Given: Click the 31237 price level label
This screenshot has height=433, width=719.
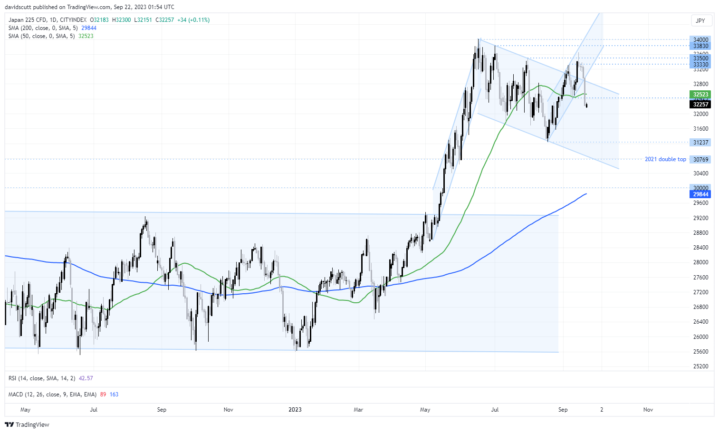Looking at the screenshot, I should coord(700,143).
